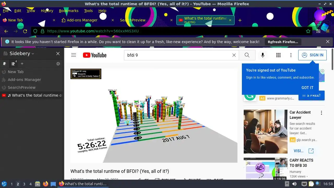This screenshot has width=334, height=188.
Task: Open the CARY REACTS video thumbnail
Action: tap(266, 169)
